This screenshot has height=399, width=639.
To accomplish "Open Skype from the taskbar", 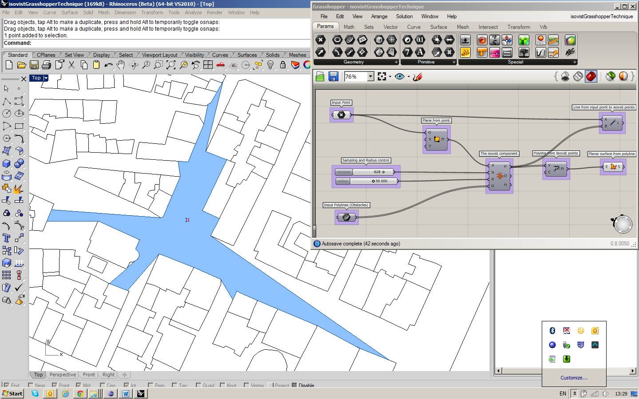I will click(x=35, y=394).
